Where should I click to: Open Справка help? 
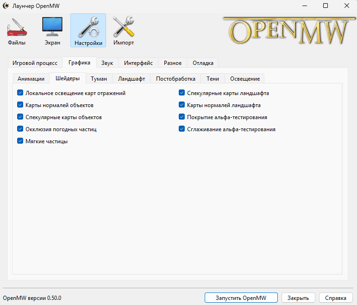(x=336, y=298)
